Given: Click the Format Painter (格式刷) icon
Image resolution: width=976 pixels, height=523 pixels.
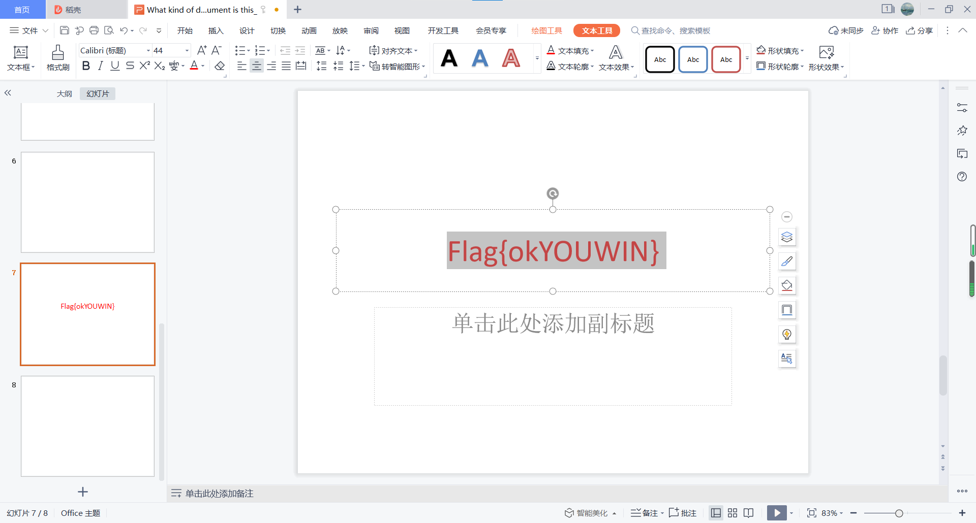Looking at the screenshot, I should [58, 58].
